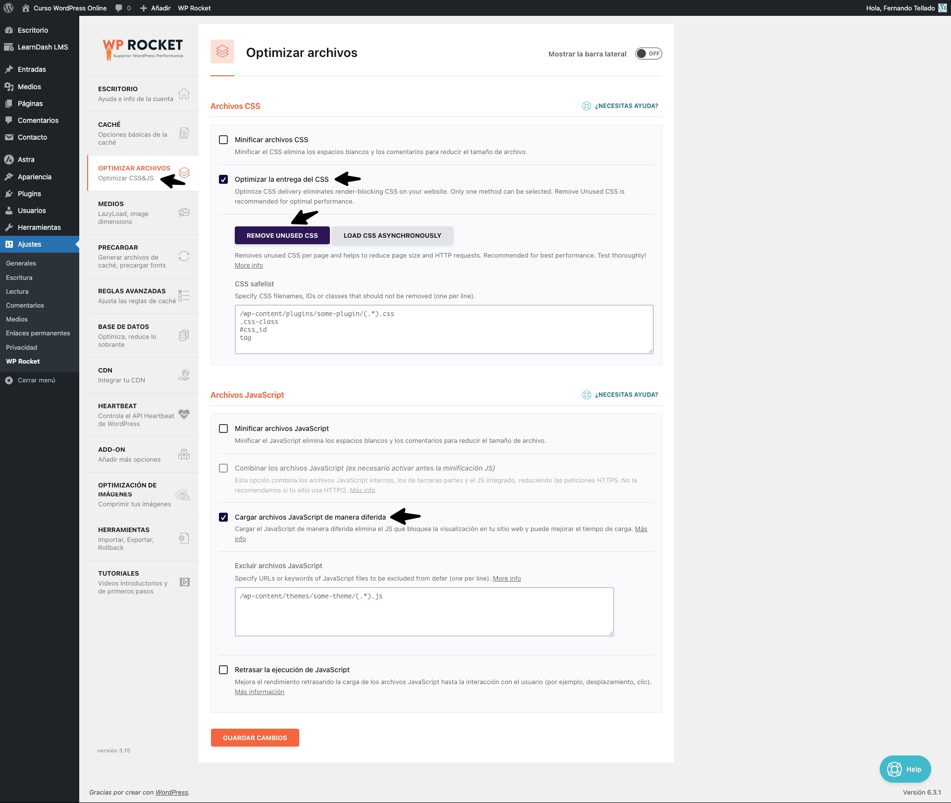Image resolution: width=951 pixels, height=803 pixels.
Task: Click the Load CSS Asynchronously button
Action: pos(392,235)
